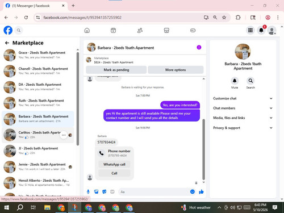
Task: Open the Chanell - 2beds 1bath Apartment chat
Action: pyautogui.click(x=38, y=71)
